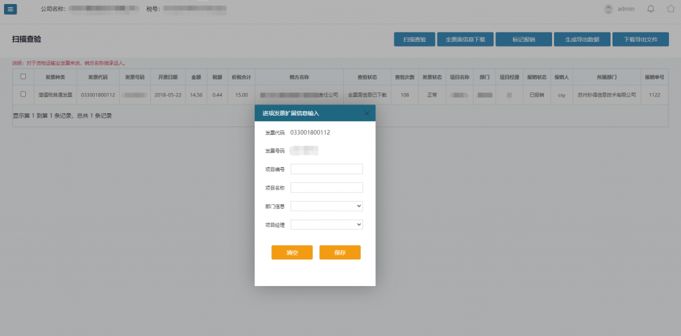Click the 扫描查验 page title
This screenshot has height=336, width=681.
pyautogui.click(x=27, y=39)
